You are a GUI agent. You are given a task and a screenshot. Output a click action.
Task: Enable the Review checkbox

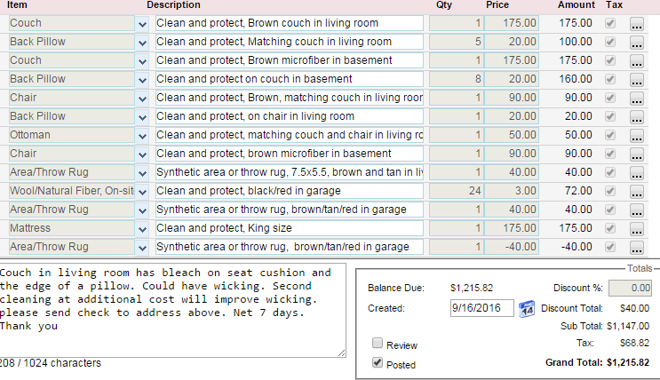coord(378,344)
